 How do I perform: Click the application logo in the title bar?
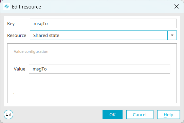click(7, 6)
